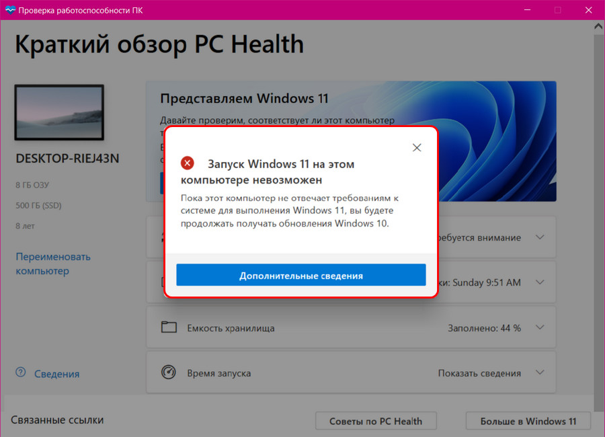Click the DESKTOP-RIEJ43N computer preview image
The width and height of the screenshot is (605, 437).
coord(58,111)
